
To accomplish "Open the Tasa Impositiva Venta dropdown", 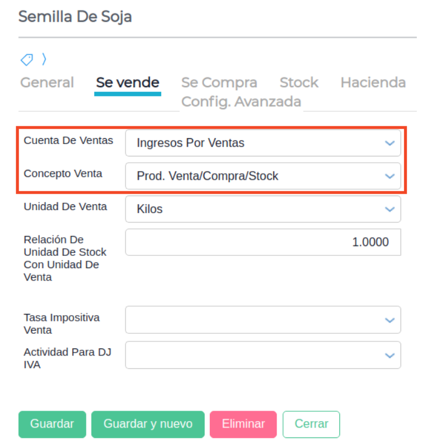I will [x=263, y=320].
